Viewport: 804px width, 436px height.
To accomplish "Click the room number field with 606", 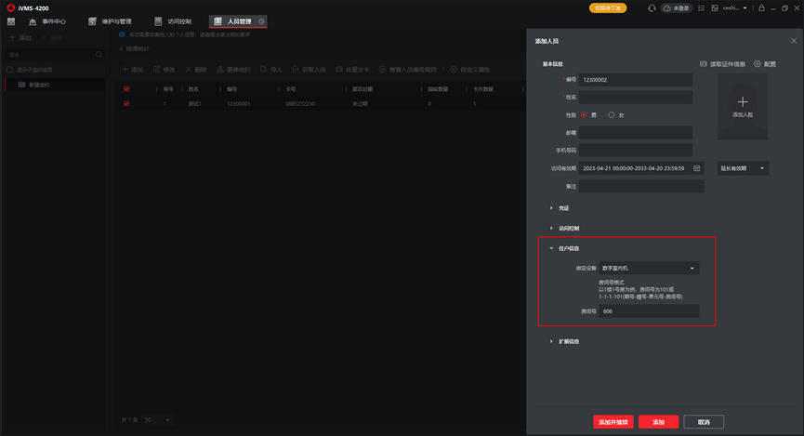I will 649,310.
